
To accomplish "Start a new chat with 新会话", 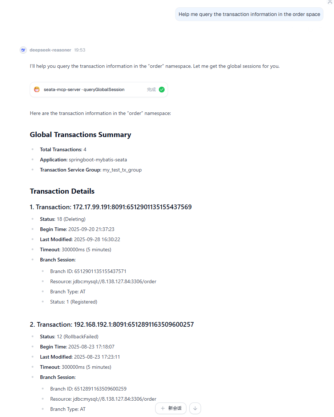I will (x=171, y=408).
